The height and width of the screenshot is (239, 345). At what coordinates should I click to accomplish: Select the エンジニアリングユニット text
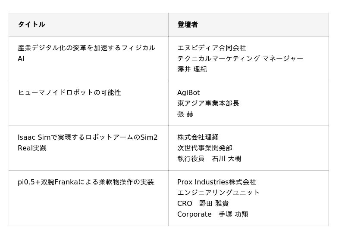coord(218,193)
